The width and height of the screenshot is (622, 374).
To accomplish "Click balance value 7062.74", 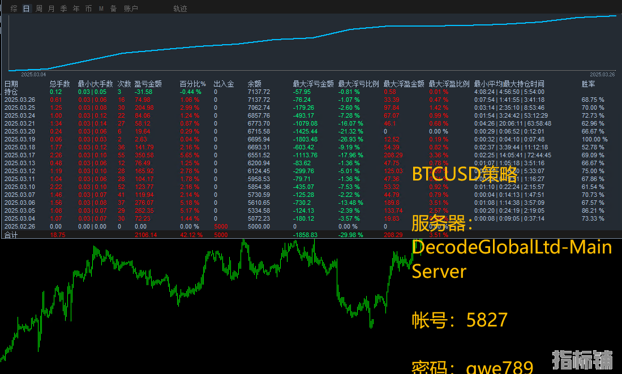I will point(259,108).
